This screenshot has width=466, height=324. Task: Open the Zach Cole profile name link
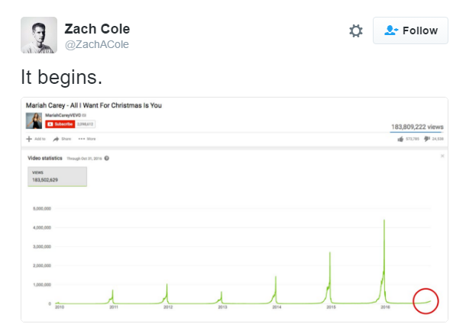[x=97, y=29]
